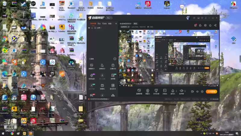
Task: Mute the microphone in live companion
Action: [173, 92]
